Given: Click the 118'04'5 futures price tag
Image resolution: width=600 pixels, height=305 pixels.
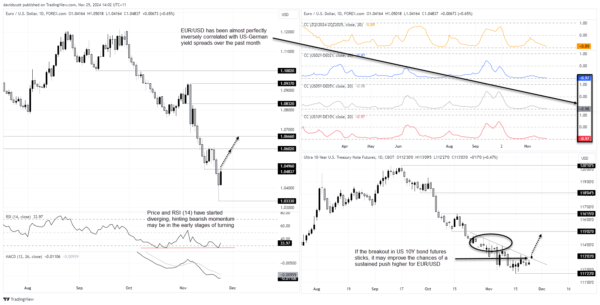Looking at the screenshot, I should (587, 193).
